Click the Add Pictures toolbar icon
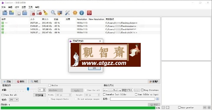This screenshot has width=212, height=110. tap(5, 13)
